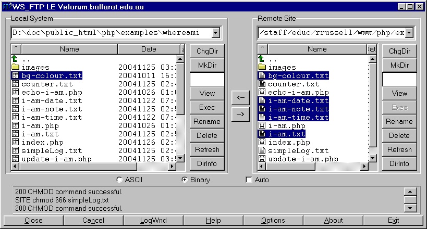Click Remote Site Refresh button
The height and width of the screenshot is (229, 427).
(399, 149)
